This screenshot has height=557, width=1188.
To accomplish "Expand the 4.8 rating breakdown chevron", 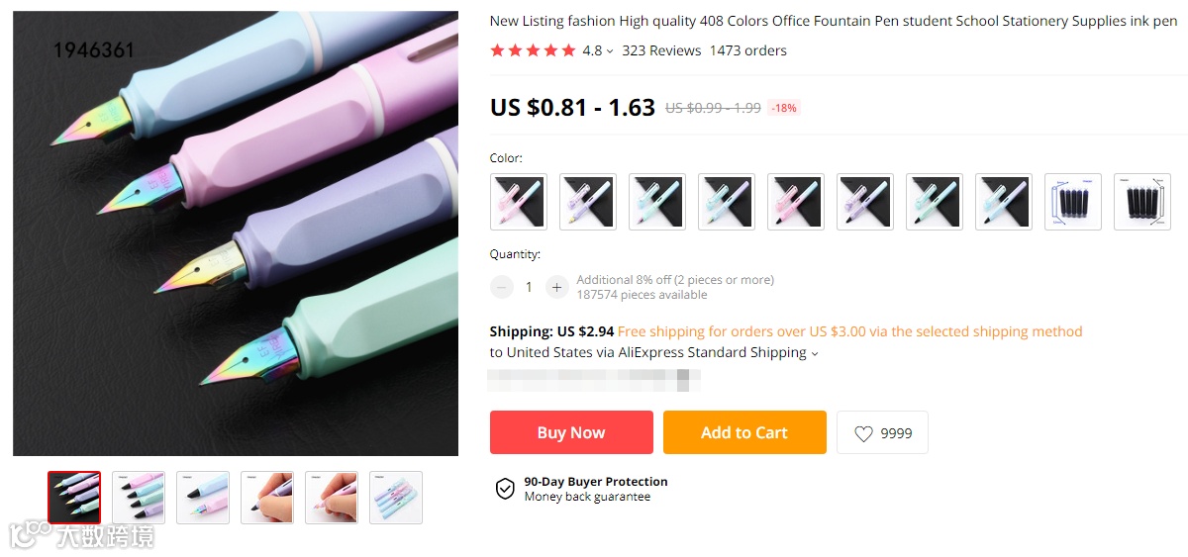I will coord(610,51).
